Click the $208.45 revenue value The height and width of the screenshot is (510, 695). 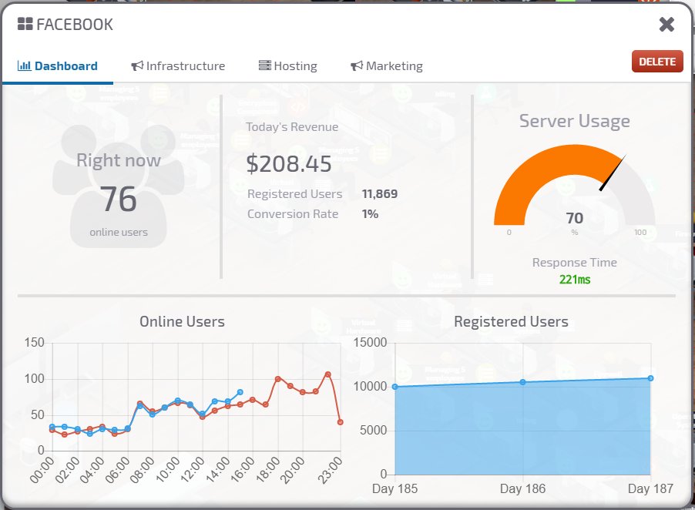(x=289, y=164)
